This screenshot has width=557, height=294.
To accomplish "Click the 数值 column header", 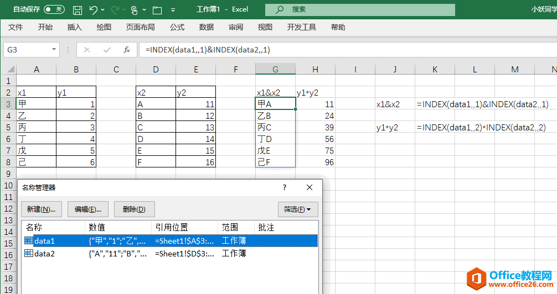I will coord(118,227).
